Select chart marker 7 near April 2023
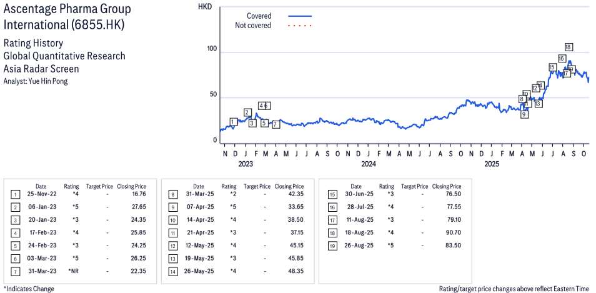Screen dimensions: 596x293 (276, 124)
